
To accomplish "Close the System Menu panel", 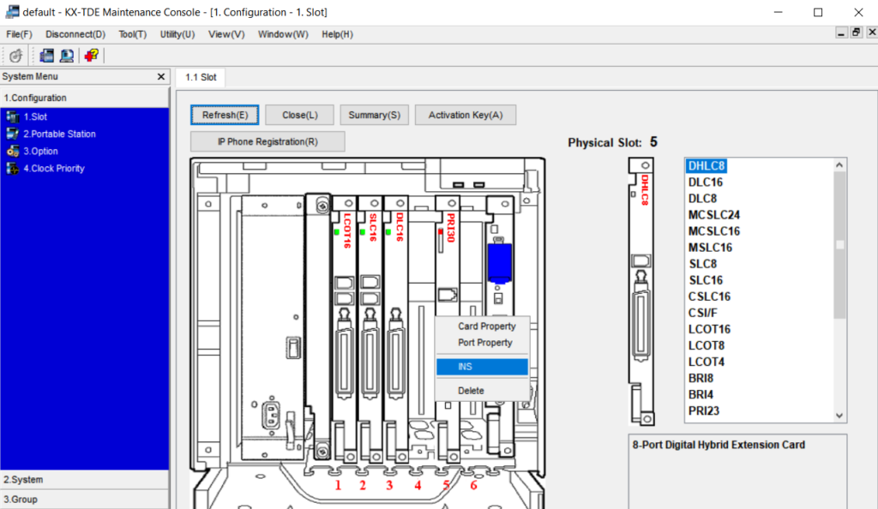I will [160, 77].
